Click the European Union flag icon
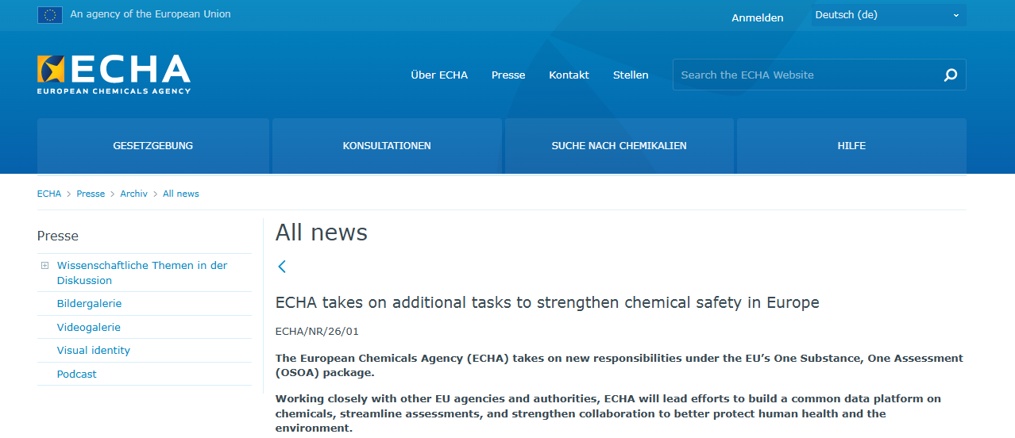 [49, 14]
